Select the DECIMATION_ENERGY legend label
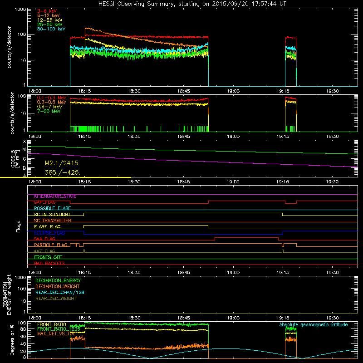 [x=58, y=280]
